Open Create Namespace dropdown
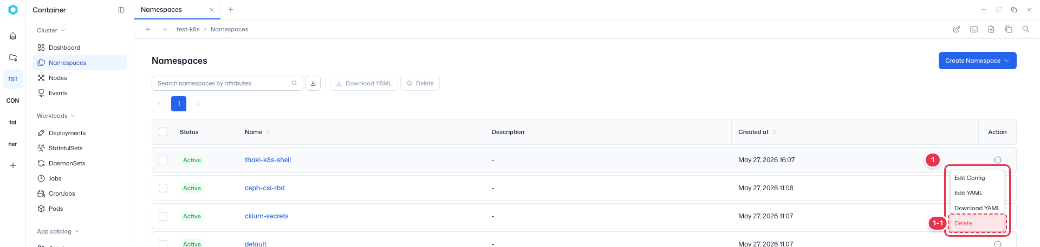Image resolution: width=1040 pixels, height=247 pixels. coord(977,61)
